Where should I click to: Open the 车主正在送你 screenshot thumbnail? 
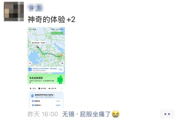coord(46,67)
